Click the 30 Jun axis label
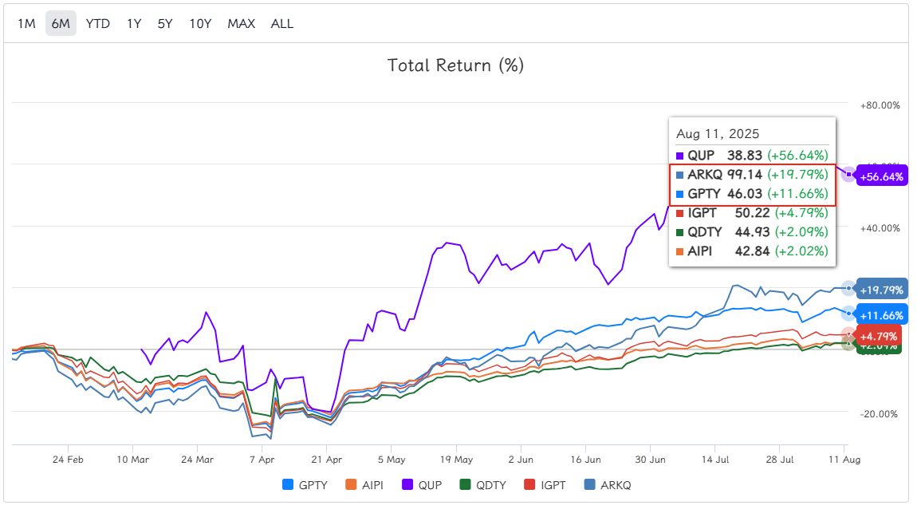The height and width of the screenshot is (525, 917). click(651, 460)
